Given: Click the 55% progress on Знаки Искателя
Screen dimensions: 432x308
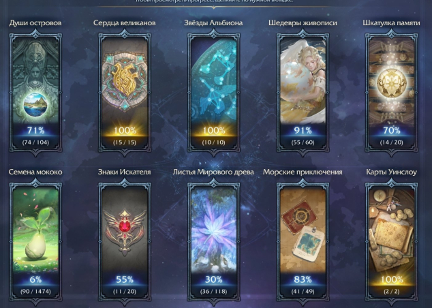Looking at the screenshot, I should [x=125, y=279].
